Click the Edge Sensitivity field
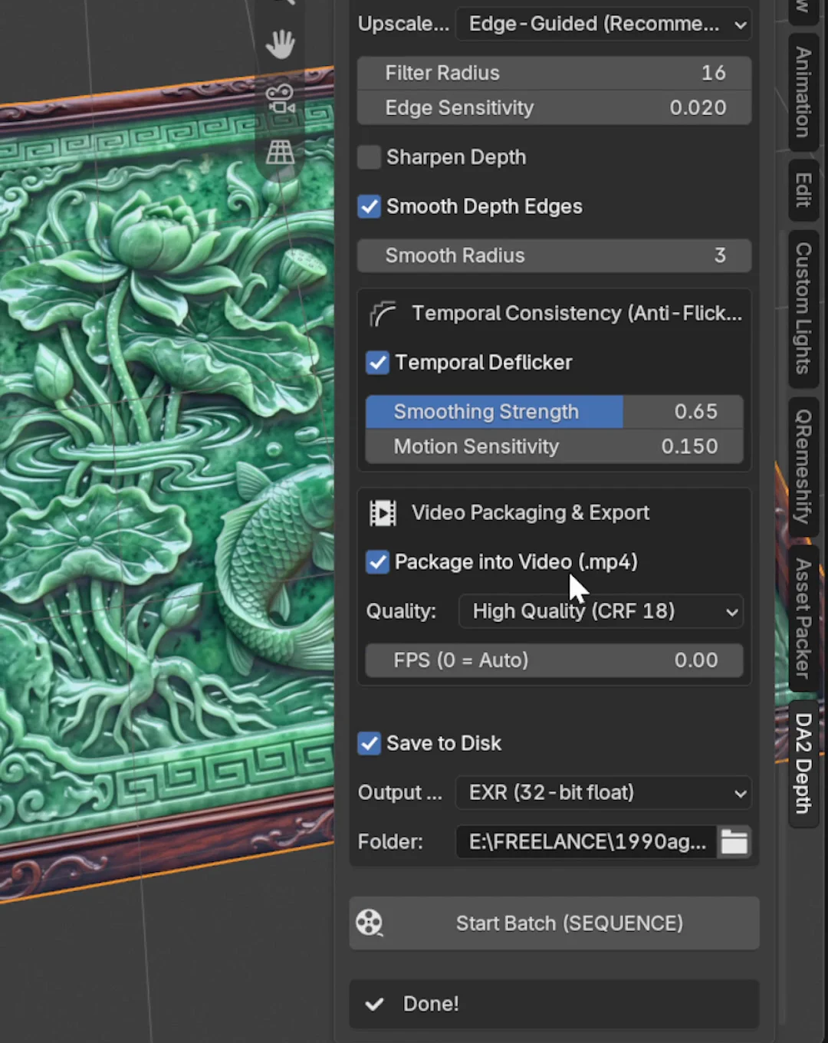This screenshot has width=828, height=1043. pyautogui.click(x=554, y=108)
